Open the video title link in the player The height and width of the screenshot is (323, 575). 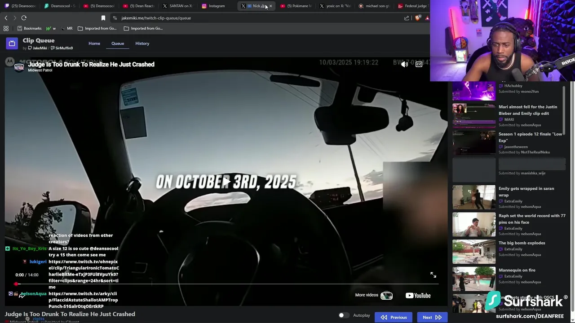point(91,64)
